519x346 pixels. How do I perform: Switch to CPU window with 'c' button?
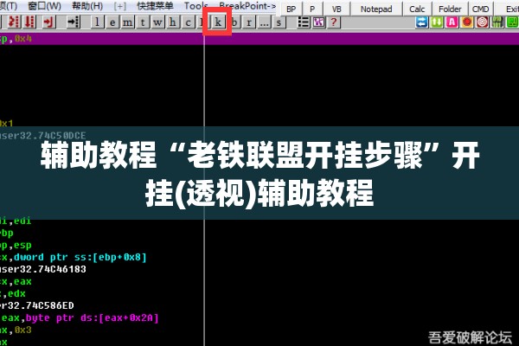point(188,22)
